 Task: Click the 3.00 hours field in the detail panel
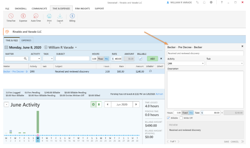click(178, 113)
